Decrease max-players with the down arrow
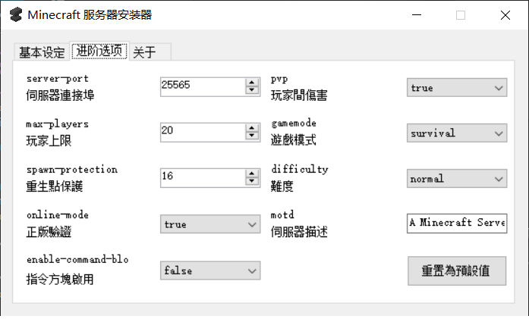 coord(252,136)
